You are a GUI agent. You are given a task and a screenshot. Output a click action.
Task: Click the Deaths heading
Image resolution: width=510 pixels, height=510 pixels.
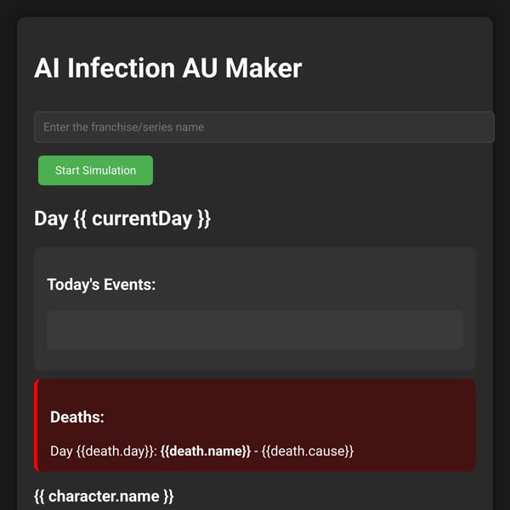(x=77, y=417)
